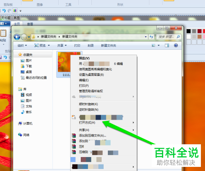Choose 顺时针旋转(K)
This screenshot has height=171, width=205.
tap(89, 104)
